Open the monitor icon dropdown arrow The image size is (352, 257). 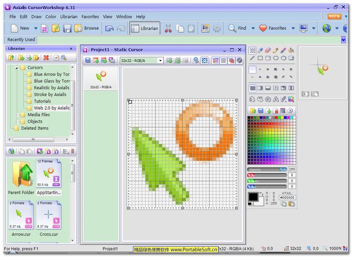coord(314,28)
